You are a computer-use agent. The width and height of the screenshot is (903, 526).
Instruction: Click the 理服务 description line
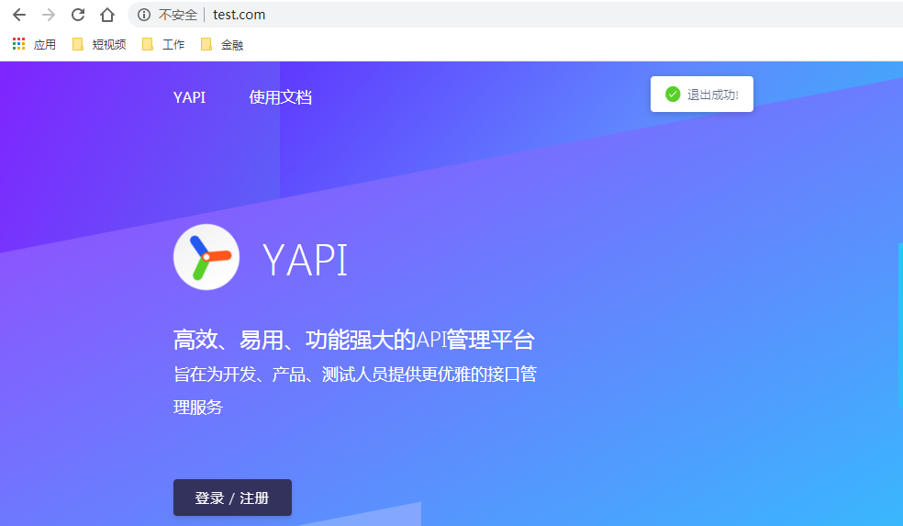coord(198,408)
